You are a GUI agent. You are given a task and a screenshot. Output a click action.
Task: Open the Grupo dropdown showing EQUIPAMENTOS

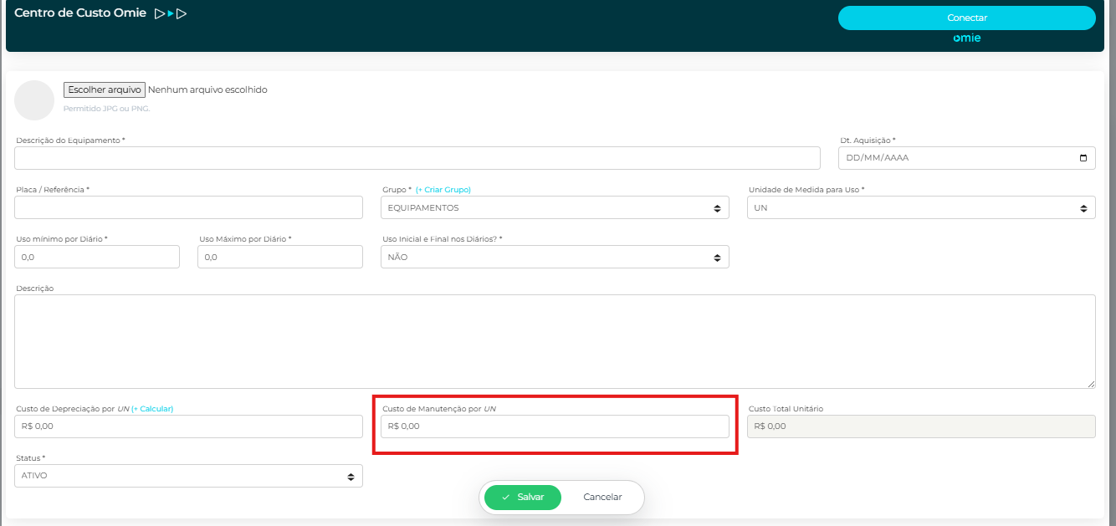pyautogui.click(x=554, y=207)
